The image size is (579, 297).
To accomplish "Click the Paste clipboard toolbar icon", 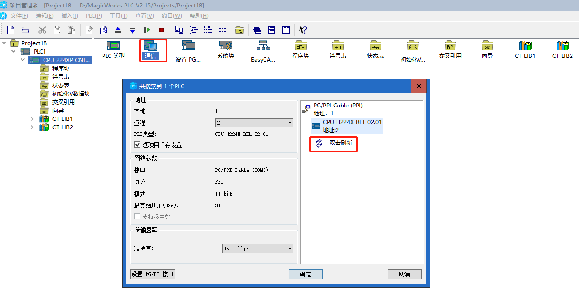I will [71, 30].
